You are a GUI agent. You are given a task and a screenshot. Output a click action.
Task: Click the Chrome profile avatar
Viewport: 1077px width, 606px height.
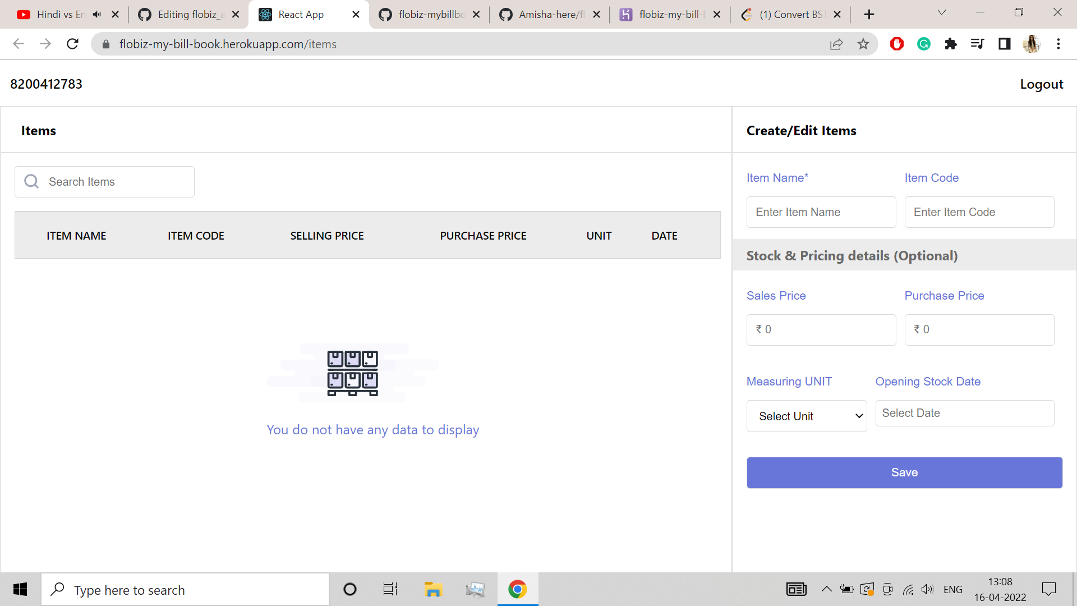1032,44
